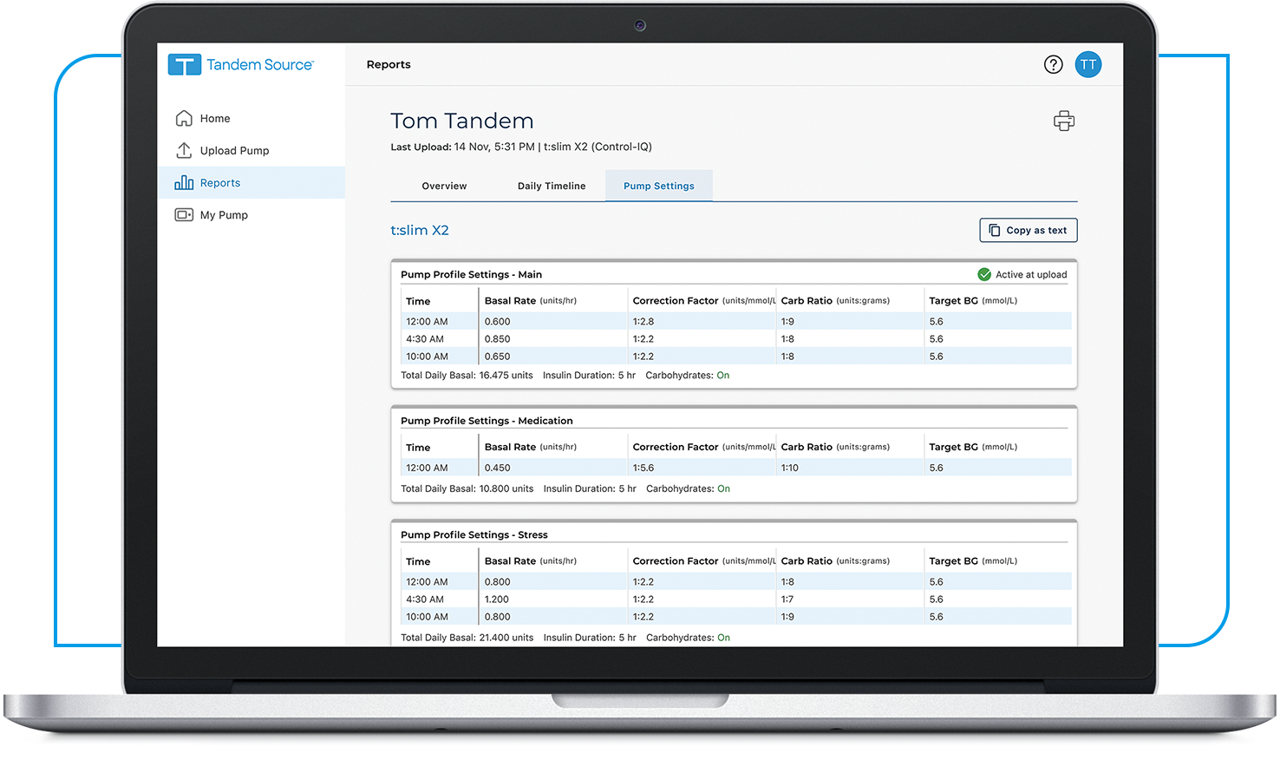
Task: Click the Tom Tandem patient name
Action: tap(462, 121)
